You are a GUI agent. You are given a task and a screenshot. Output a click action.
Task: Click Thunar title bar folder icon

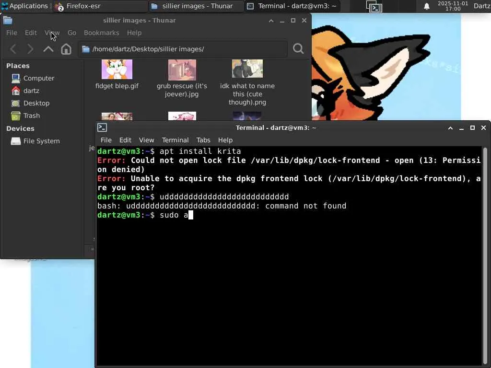[8, 20]
